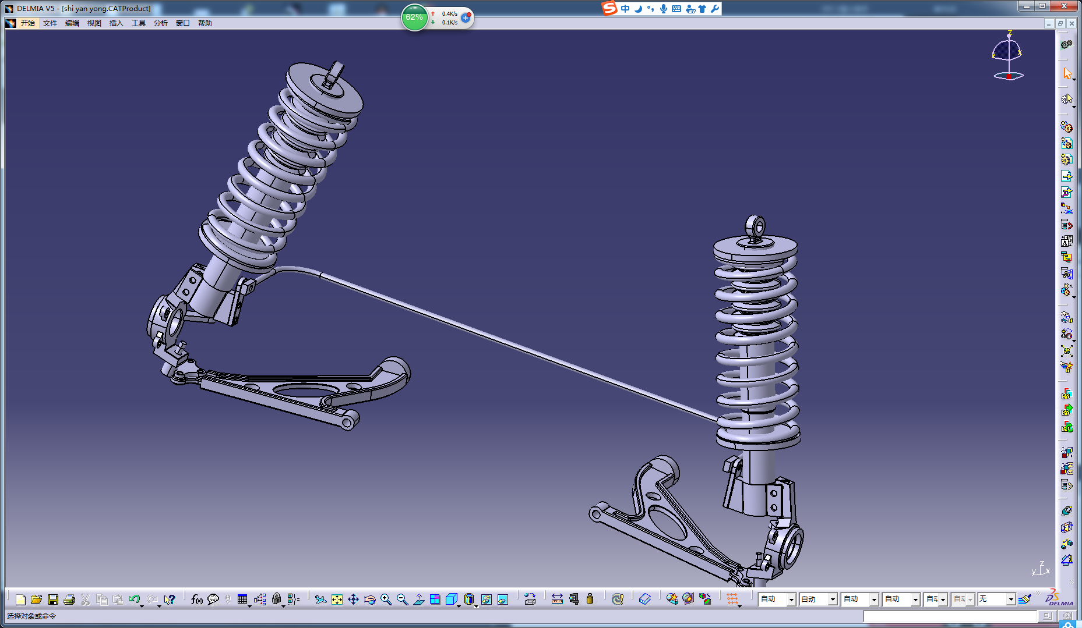The width and height of the screenshot is (1082, 628).
Task: Click the Zoom In magnifier
Action: pos(386,599)
